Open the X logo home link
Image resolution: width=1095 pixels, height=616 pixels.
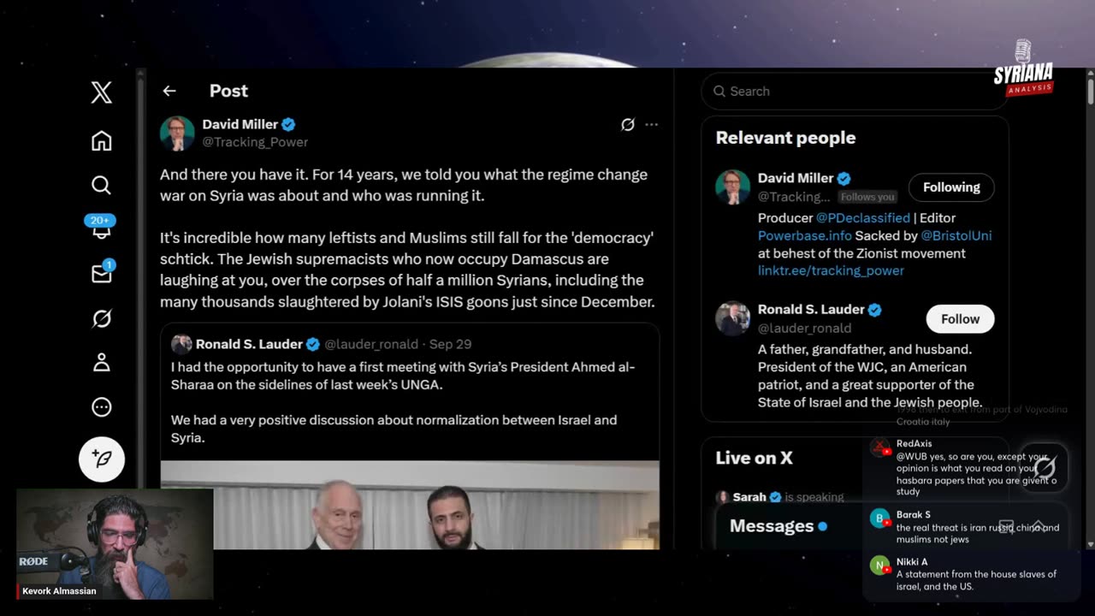point(101,92)
